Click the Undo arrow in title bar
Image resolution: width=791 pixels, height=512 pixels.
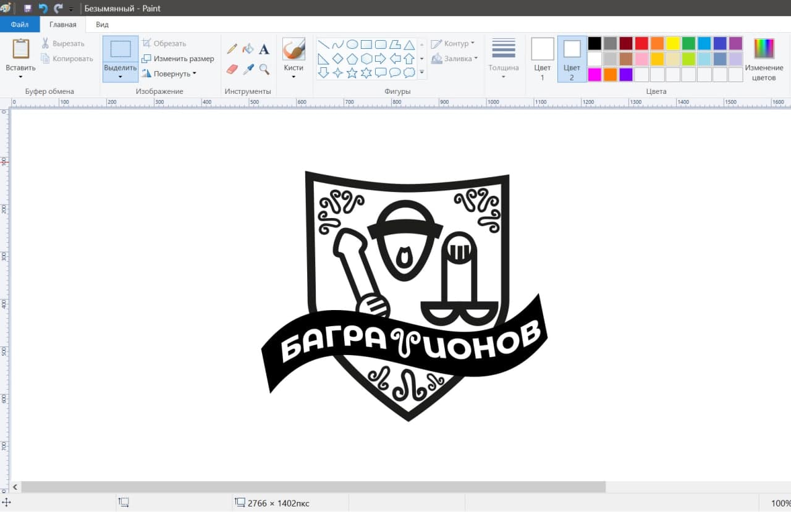43,9
